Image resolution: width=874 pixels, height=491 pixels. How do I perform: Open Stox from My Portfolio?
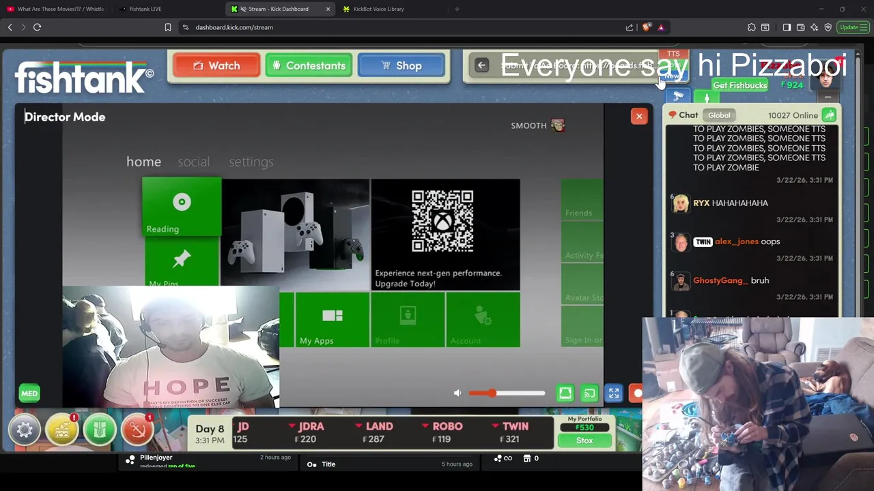[x=584, y=441]
